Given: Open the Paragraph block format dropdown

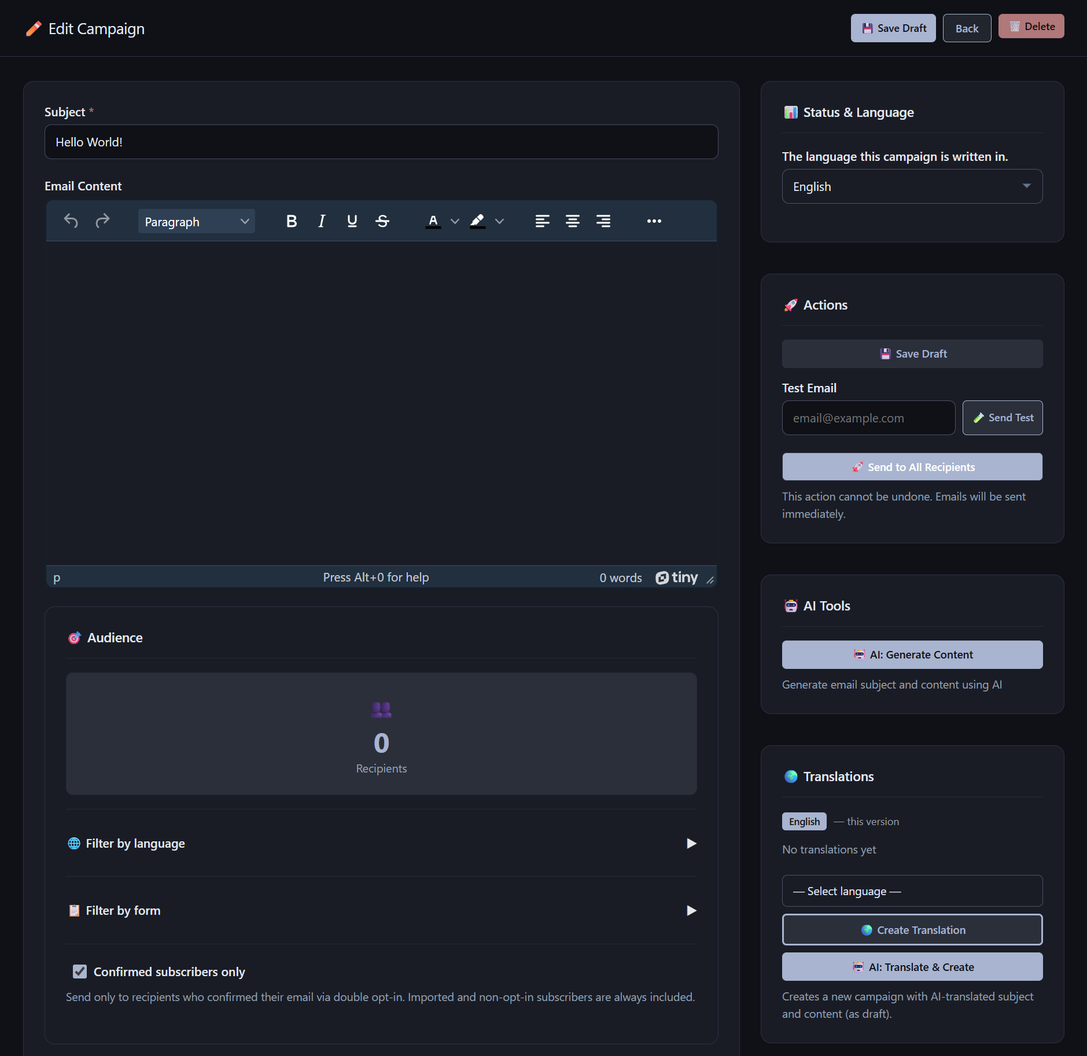Looking at the screenshot, I should [x=197, y=221].
